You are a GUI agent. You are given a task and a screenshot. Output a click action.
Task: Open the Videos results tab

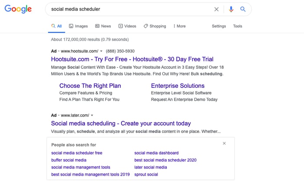click(x=127, y=26)
